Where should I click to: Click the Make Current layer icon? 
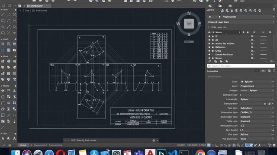pos(222,11)
